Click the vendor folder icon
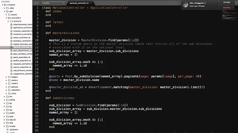 pyautogui.click(x=7, y=126)
